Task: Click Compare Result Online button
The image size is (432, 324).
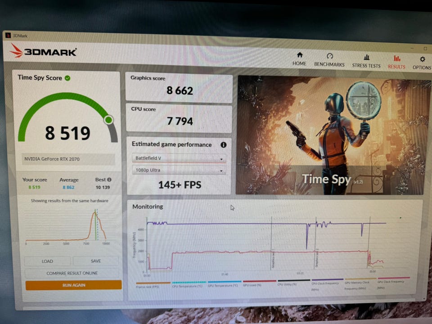Action: (x=72, y=273)
